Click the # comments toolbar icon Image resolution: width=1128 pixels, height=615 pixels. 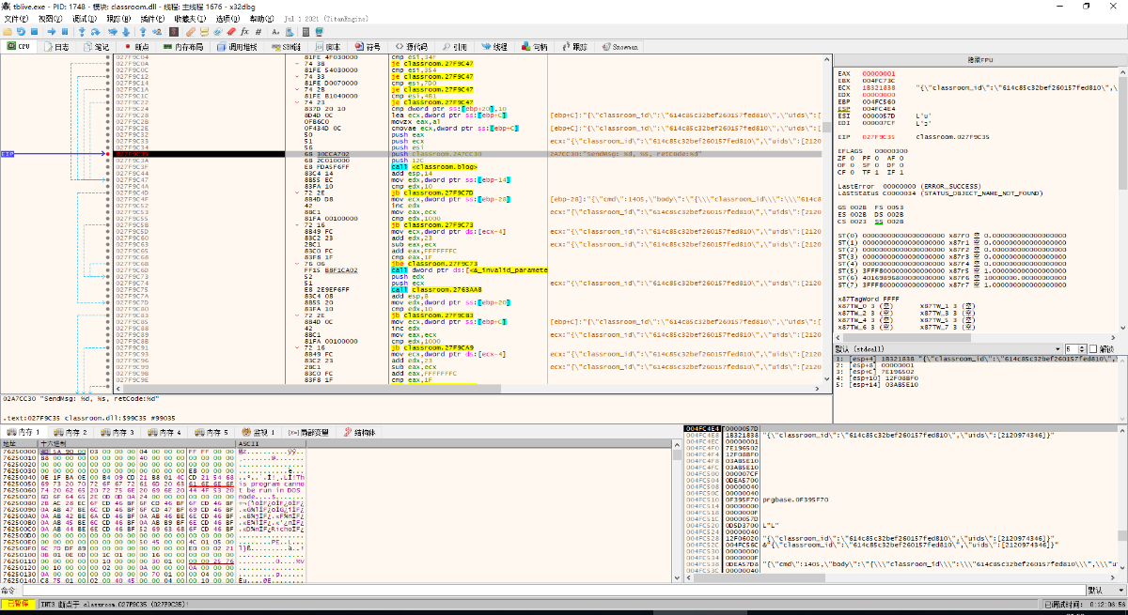(x=258, y=31)
